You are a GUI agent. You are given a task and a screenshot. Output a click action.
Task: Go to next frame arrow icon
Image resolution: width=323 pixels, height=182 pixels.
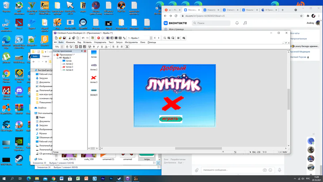pos(159,38)
